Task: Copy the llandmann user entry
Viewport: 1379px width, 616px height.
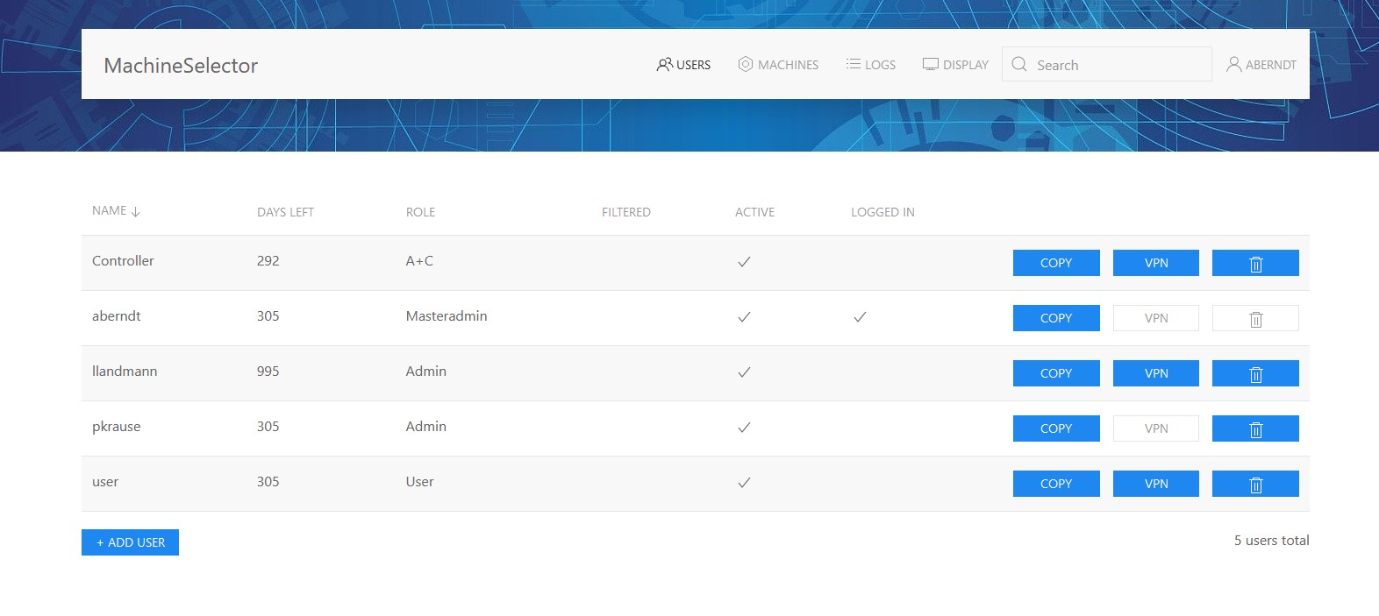Action: pos(1056,373)
